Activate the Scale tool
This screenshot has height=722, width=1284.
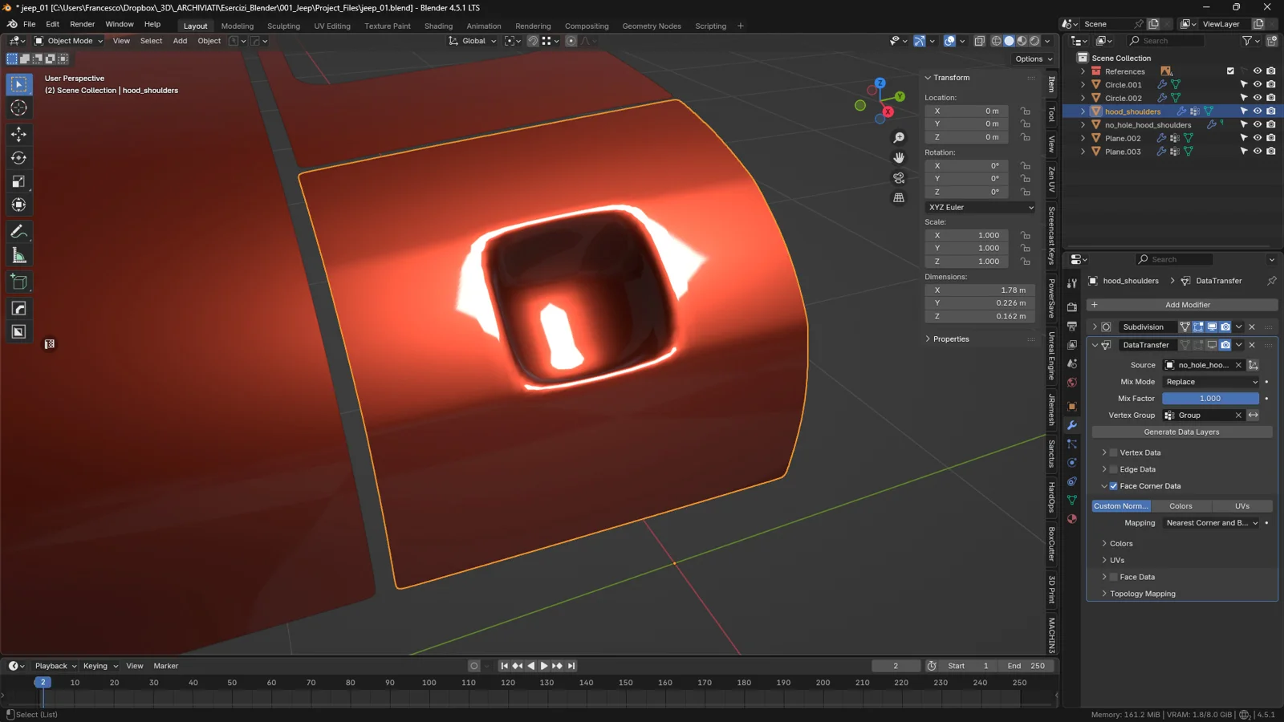click(19, 181)
